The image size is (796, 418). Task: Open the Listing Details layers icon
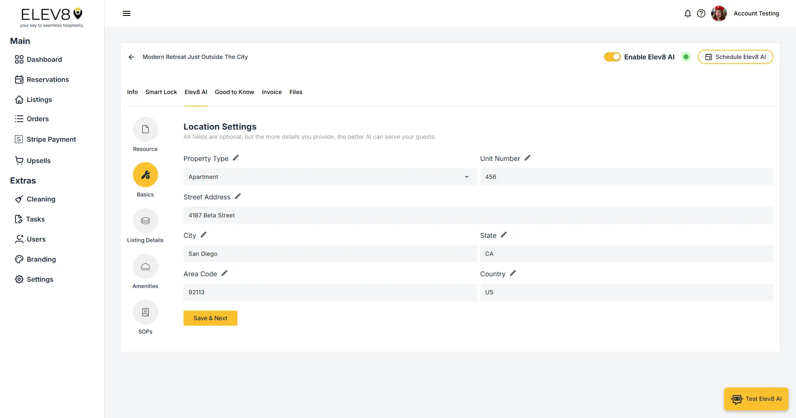pyautogui.click(x=145, y=220)
